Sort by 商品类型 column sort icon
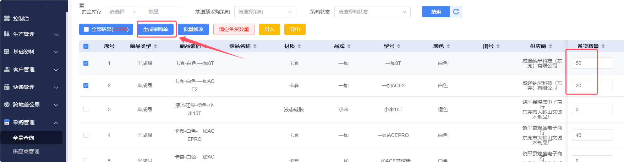Viewport: 624px width, 162px height. [x=155, y=46]
